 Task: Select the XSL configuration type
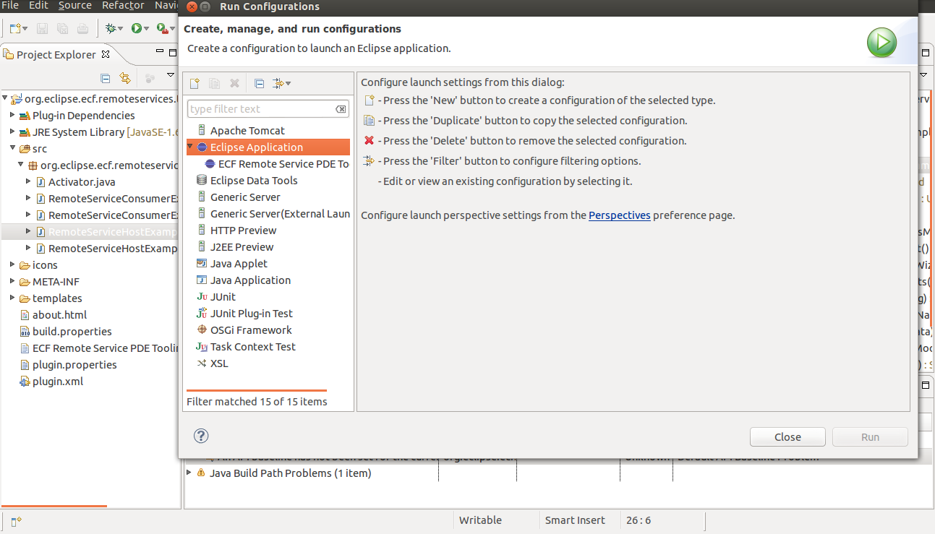219,363
